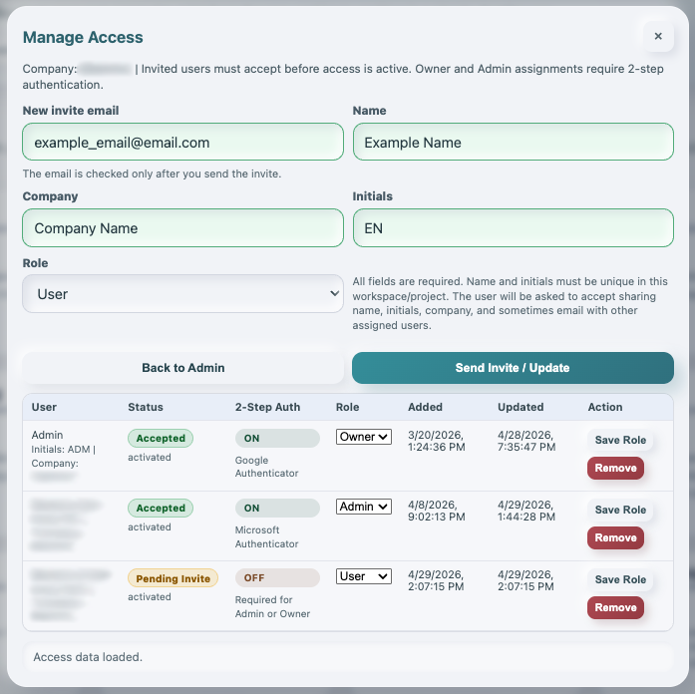Open the Role dropdown for new invite
The image size is (695, 694).
coord(183,294)
